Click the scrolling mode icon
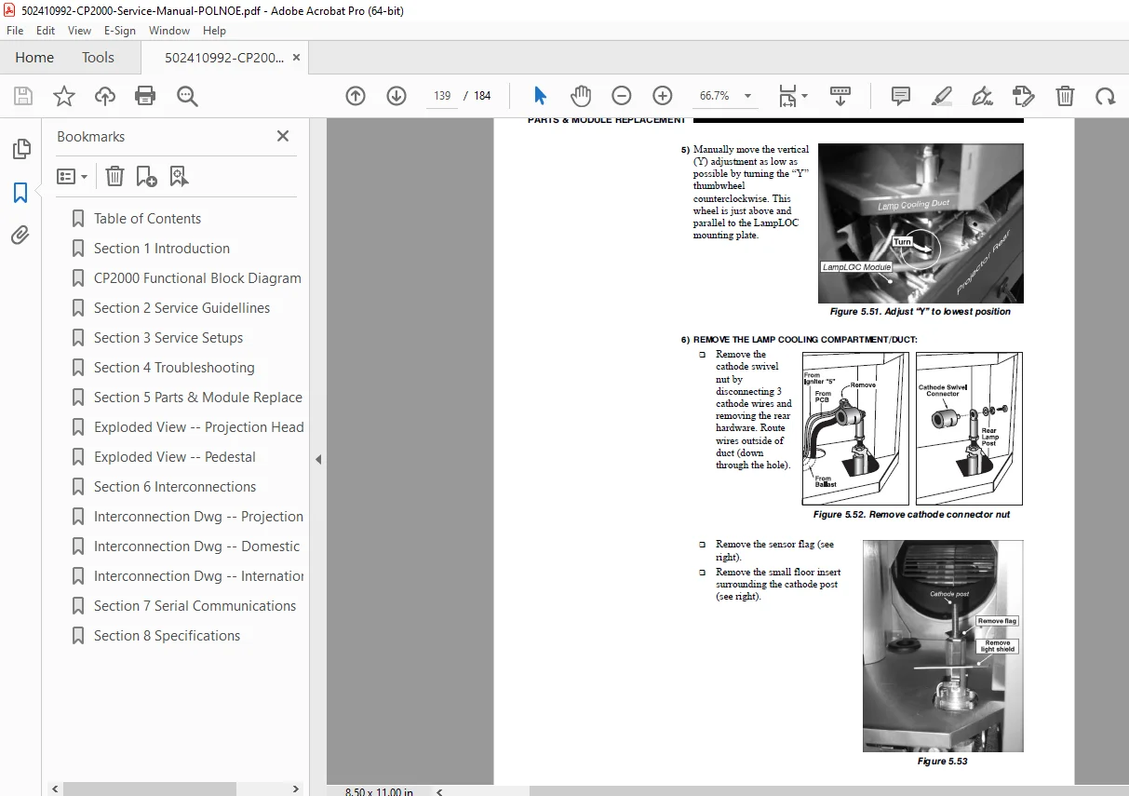1129x796 pixels. [x=840, y=96]
